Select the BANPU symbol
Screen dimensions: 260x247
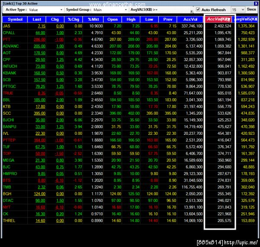coord(10,127)
